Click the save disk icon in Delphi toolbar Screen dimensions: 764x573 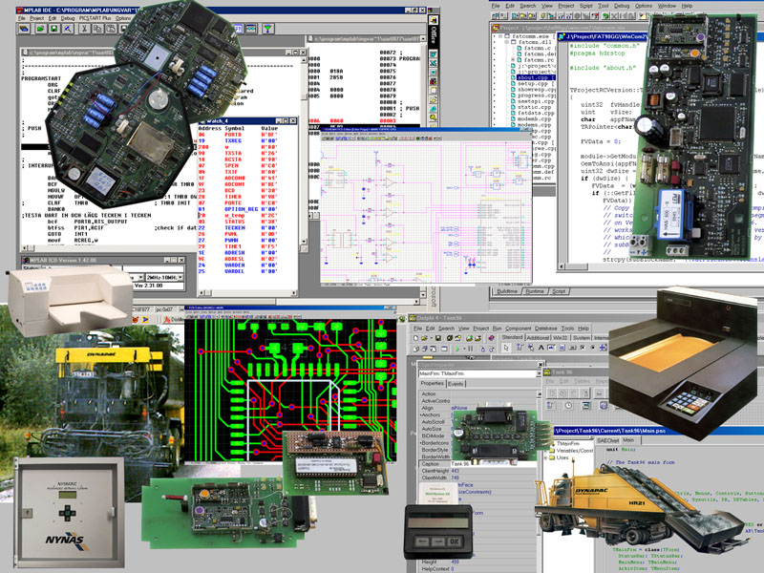point(438,338)
